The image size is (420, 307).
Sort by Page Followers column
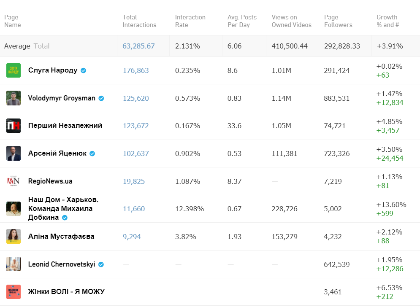(x=338, y=21)
